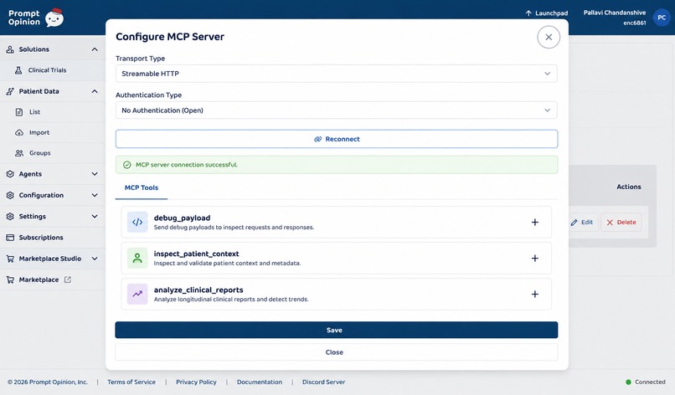
Task: Click the Import cloud icon
Action: tap(19, 132)
